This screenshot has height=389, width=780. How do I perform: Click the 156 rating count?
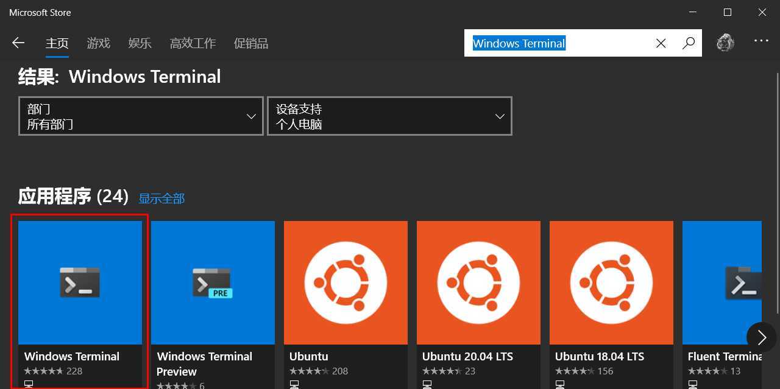coord(606,371)
